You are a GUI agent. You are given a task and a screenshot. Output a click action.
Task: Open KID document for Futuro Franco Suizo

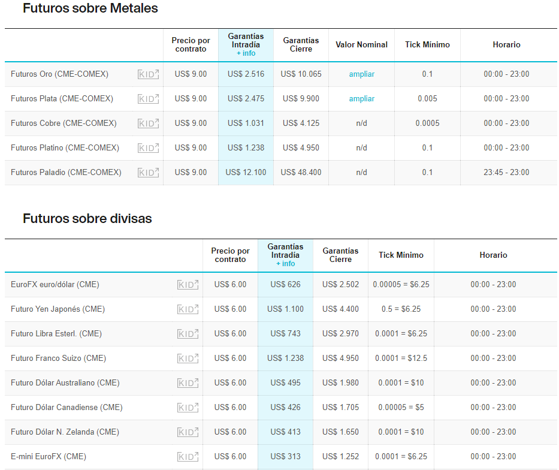[x=188, y=358]
